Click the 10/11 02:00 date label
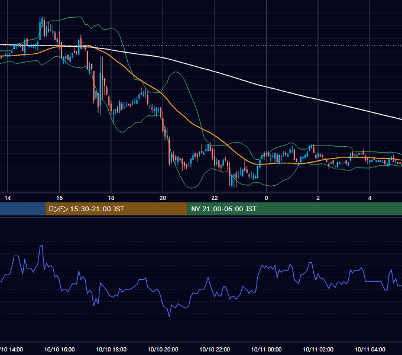The width and height of the screenshot is (402, 355). [318, 349]
